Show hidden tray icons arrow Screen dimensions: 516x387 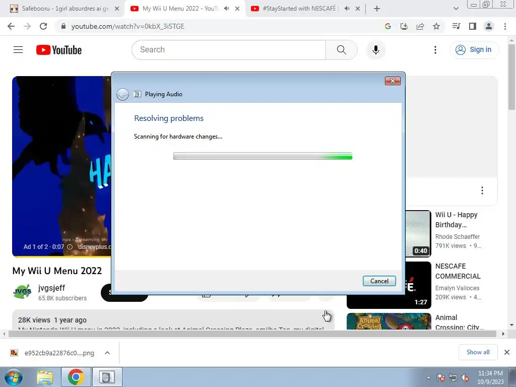click(x=428, y=378)
